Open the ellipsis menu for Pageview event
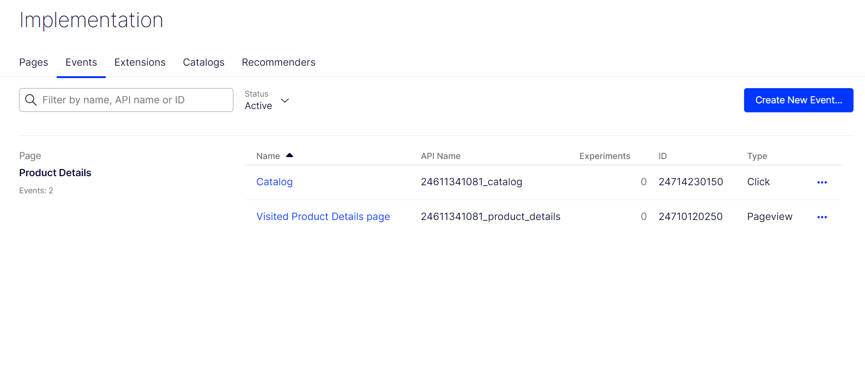Image resolution: width=865 pixels, height=379 pixels. pos(822,217)
